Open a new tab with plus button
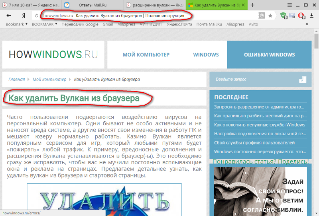Screen dimensions: 319x216 tap(252, 5)
